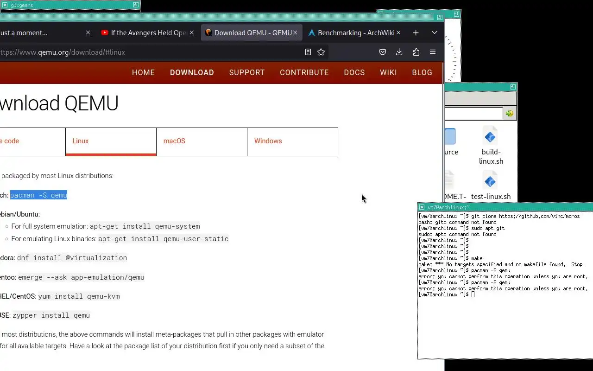Image resolution: width=593 pixels, height=371 pixels.
Task: Bookmark this page with the star icon
Action: (x=321, y=52)
